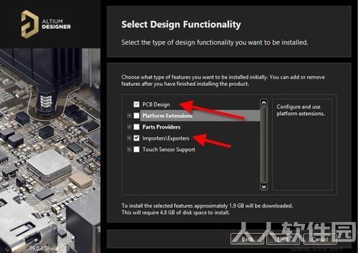The width and height of the screenshot is (359, 253).
Task: Click the feature list vertical scrollbar track
Action: 264,144
